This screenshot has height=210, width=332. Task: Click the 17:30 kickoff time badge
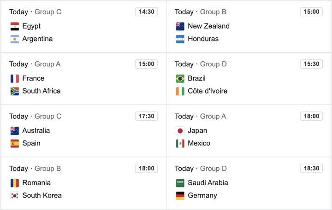[146, 116]
